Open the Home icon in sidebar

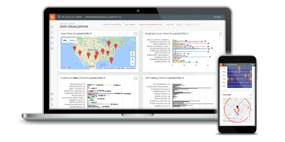(52, 27)
